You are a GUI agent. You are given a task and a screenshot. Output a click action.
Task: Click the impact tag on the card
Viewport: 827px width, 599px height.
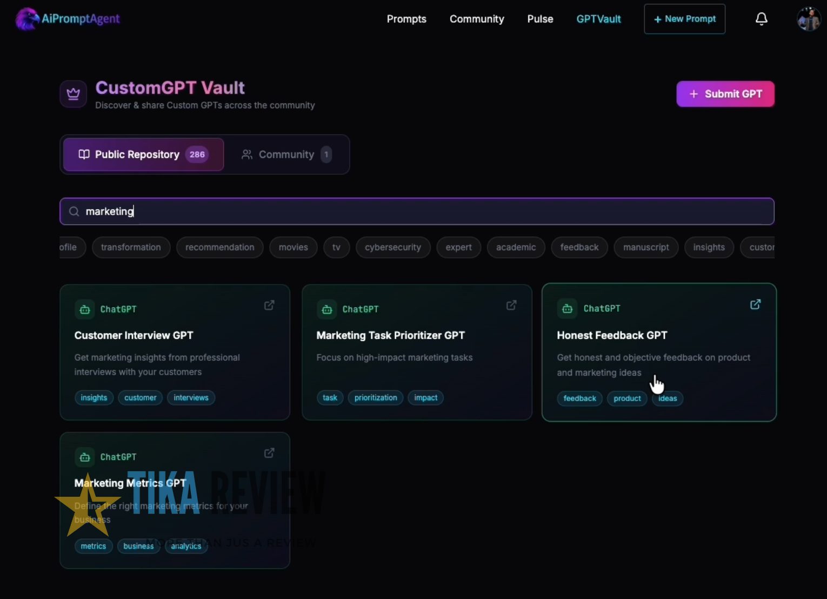click(425, 398)
